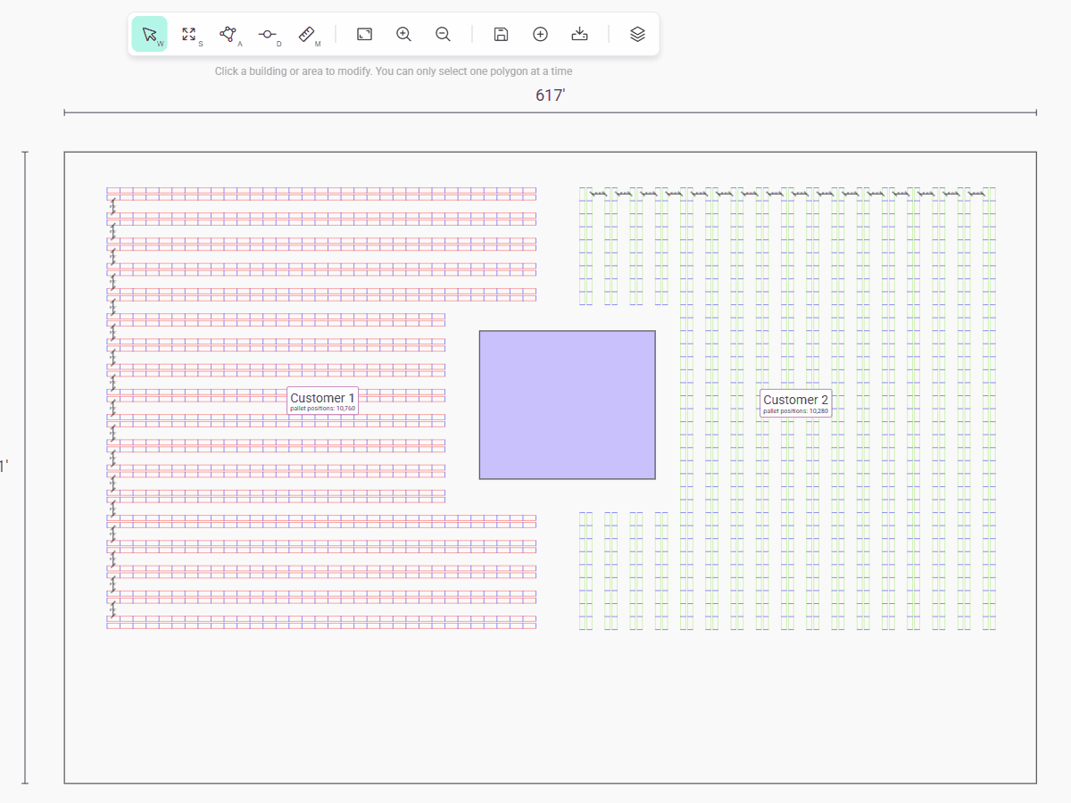This screenshot has width=1071, height=803.
Task: Click the 617' width dimension label
Action: (550, 95)
